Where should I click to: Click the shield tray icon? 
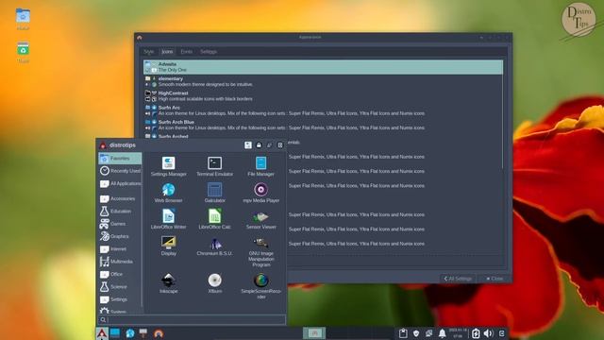tap(416, 333)
